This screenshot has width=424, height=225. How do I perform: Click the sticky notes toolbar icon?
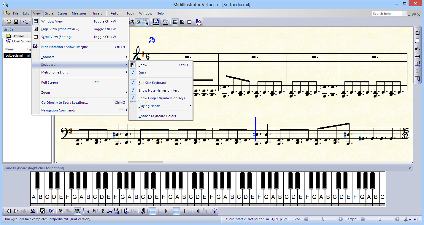click(x=138, y=22)
